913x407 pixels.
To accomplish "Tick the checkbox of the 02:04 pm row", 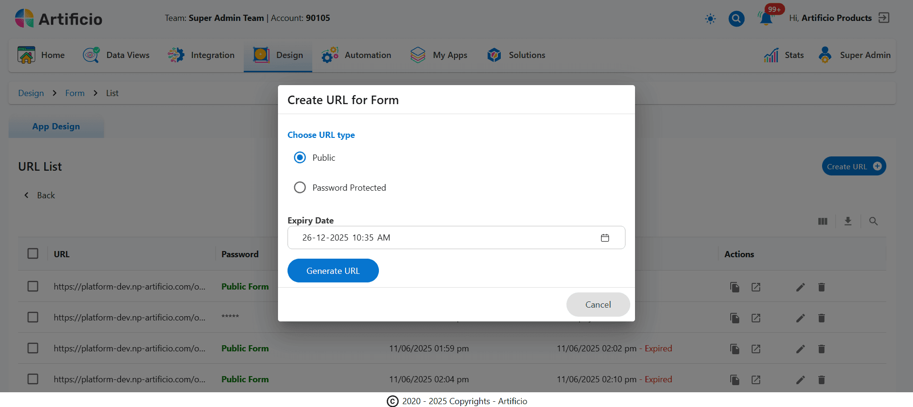I will pos(33,379).
